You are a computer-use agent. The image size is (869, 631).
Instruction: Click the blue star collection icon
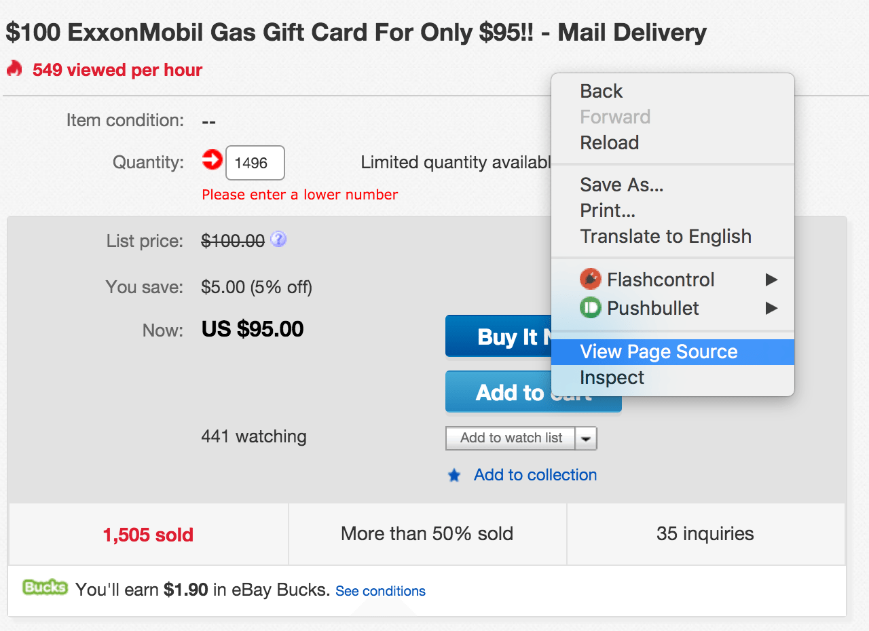pos(454,476)
